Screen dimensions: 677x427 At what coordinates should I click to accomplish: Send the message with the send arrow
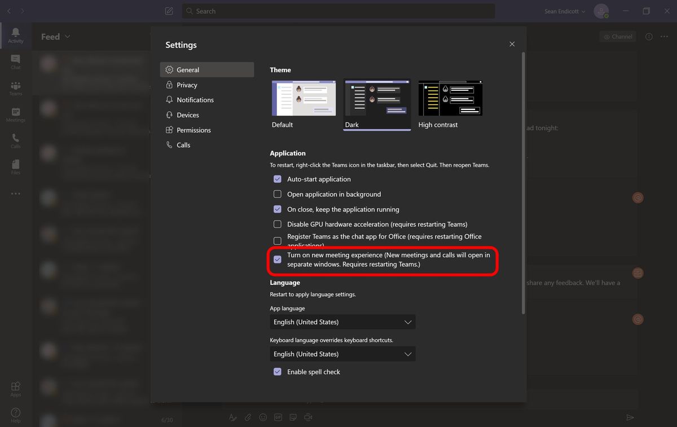click(630, 417)
